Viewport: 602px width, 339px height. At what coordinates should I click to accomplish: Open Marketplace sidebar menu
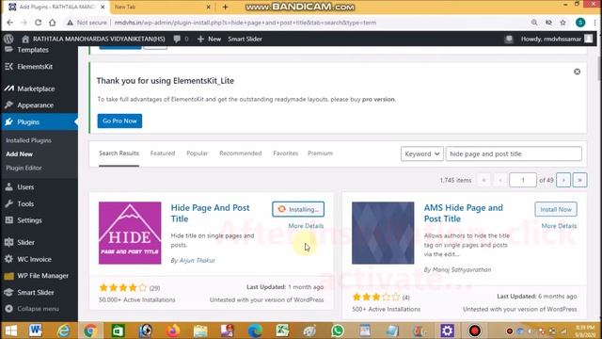pyautogui.click(x=36, y=89)
